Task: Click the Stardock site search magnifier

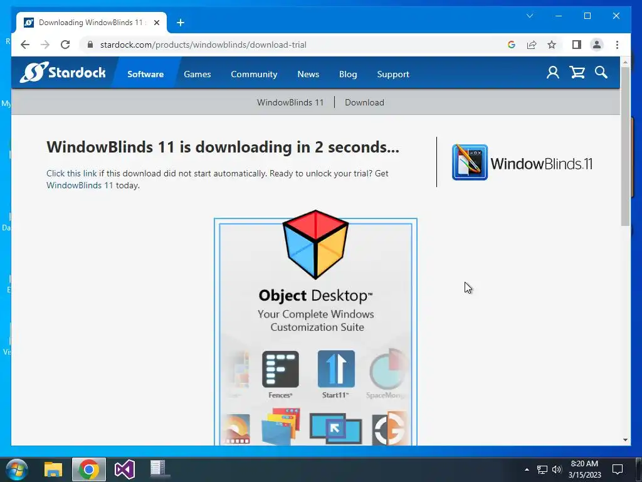Action: pyautogui.click(x=601, y=73)
